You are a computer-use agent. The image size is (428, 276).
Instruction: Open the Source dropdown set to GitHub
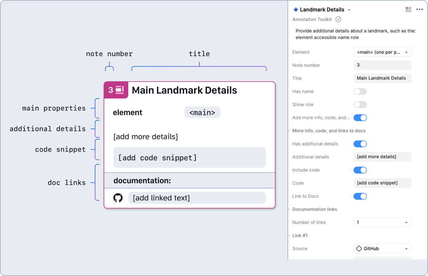pos(383,249)
